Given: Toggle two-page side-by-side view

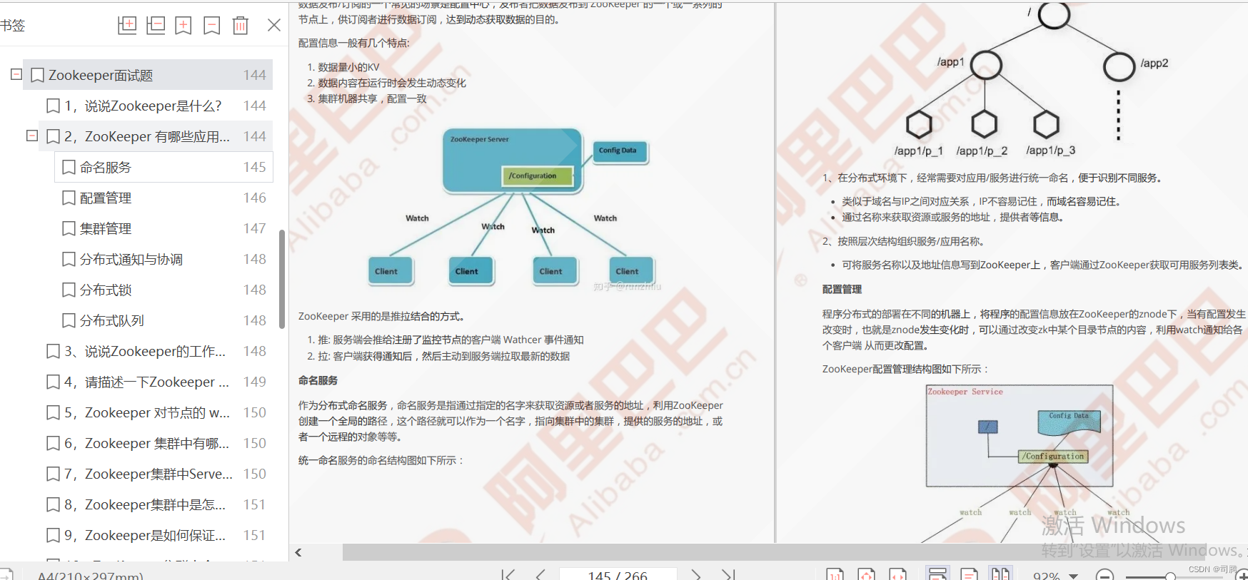Looking at the screenshot, I should (x=1000, y=574).
